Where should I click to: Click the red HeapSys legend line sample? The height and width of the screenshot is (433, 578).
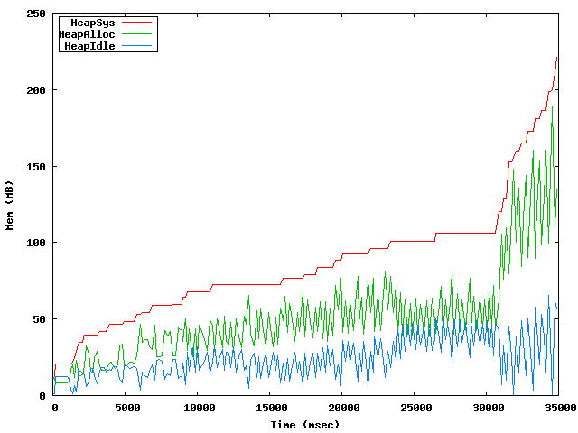[136, 22]
